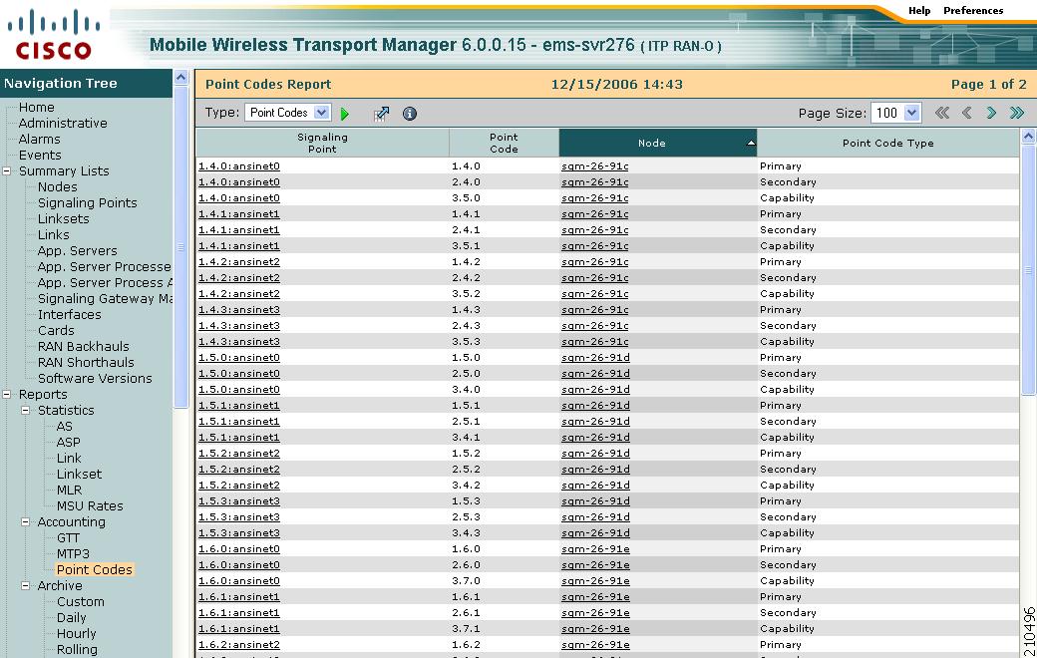Screen dimensions: 1037x658
Task: Select Home in the navigation tree
Action: pyautogui.click(x=36, y=107)
